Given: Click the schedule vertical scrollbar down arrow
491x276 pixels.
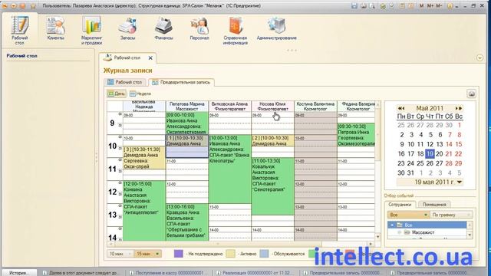Looking at the screenshot, I should (x=377, y=237).
